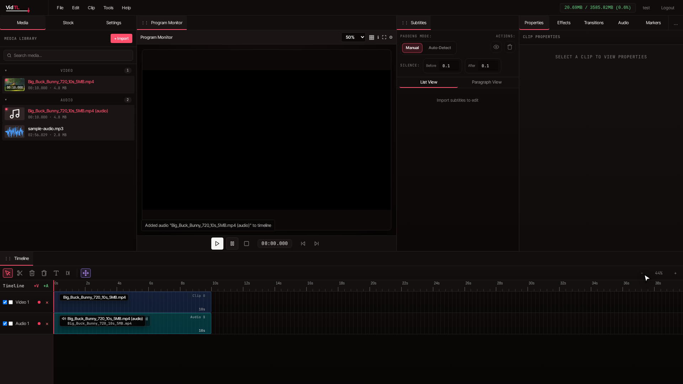This screenshot has width=683, height=384.
Task: Select the scissors cut tool
Action: click(x=20, y=273)
